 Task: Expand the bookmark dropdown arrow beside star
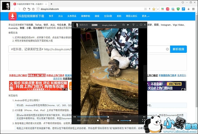pyautogui.click(x=158, y=9)
